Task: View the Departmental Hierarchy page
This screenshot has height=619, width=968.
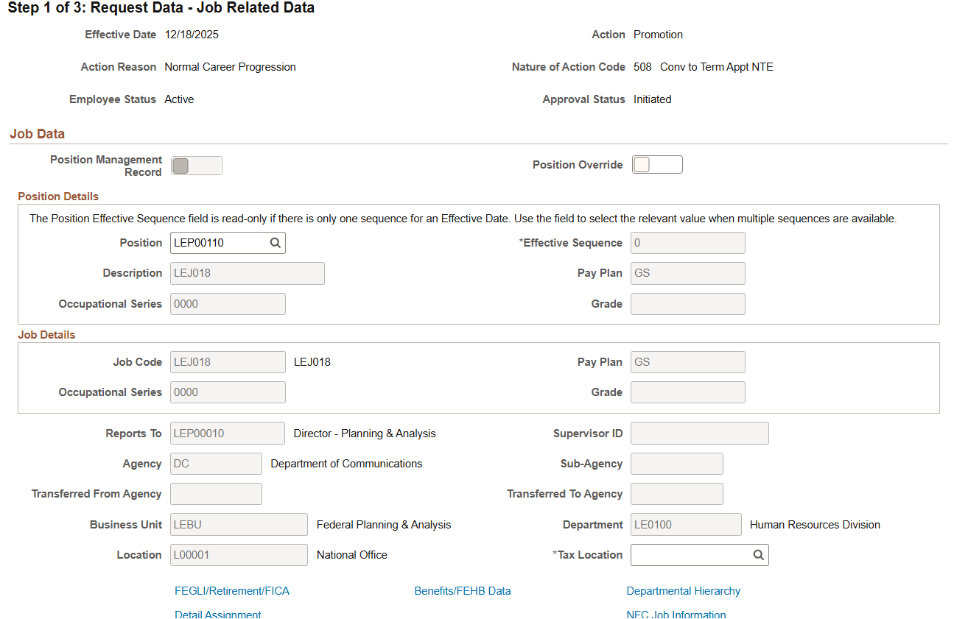Action: click(x=683, y=590)
